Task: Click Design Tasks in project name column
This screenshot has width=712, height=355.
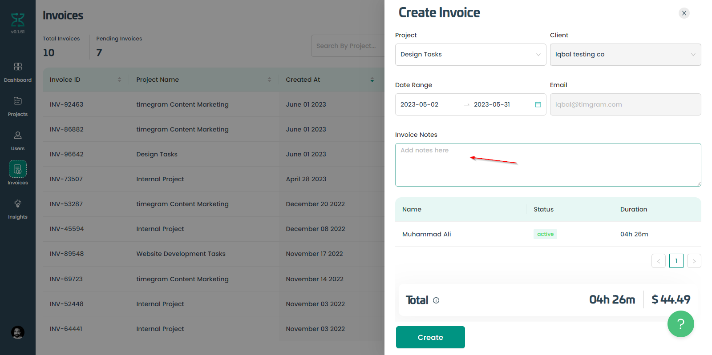Action: pyautogui.click(x=157, y=154)
